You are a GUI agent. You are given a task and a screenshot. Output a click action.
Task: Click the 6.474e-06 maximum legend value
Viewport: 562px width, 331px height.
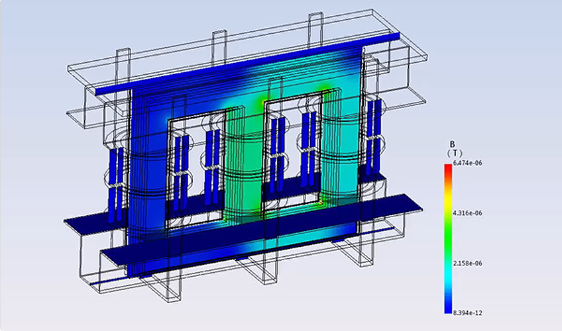pos(467,163)
